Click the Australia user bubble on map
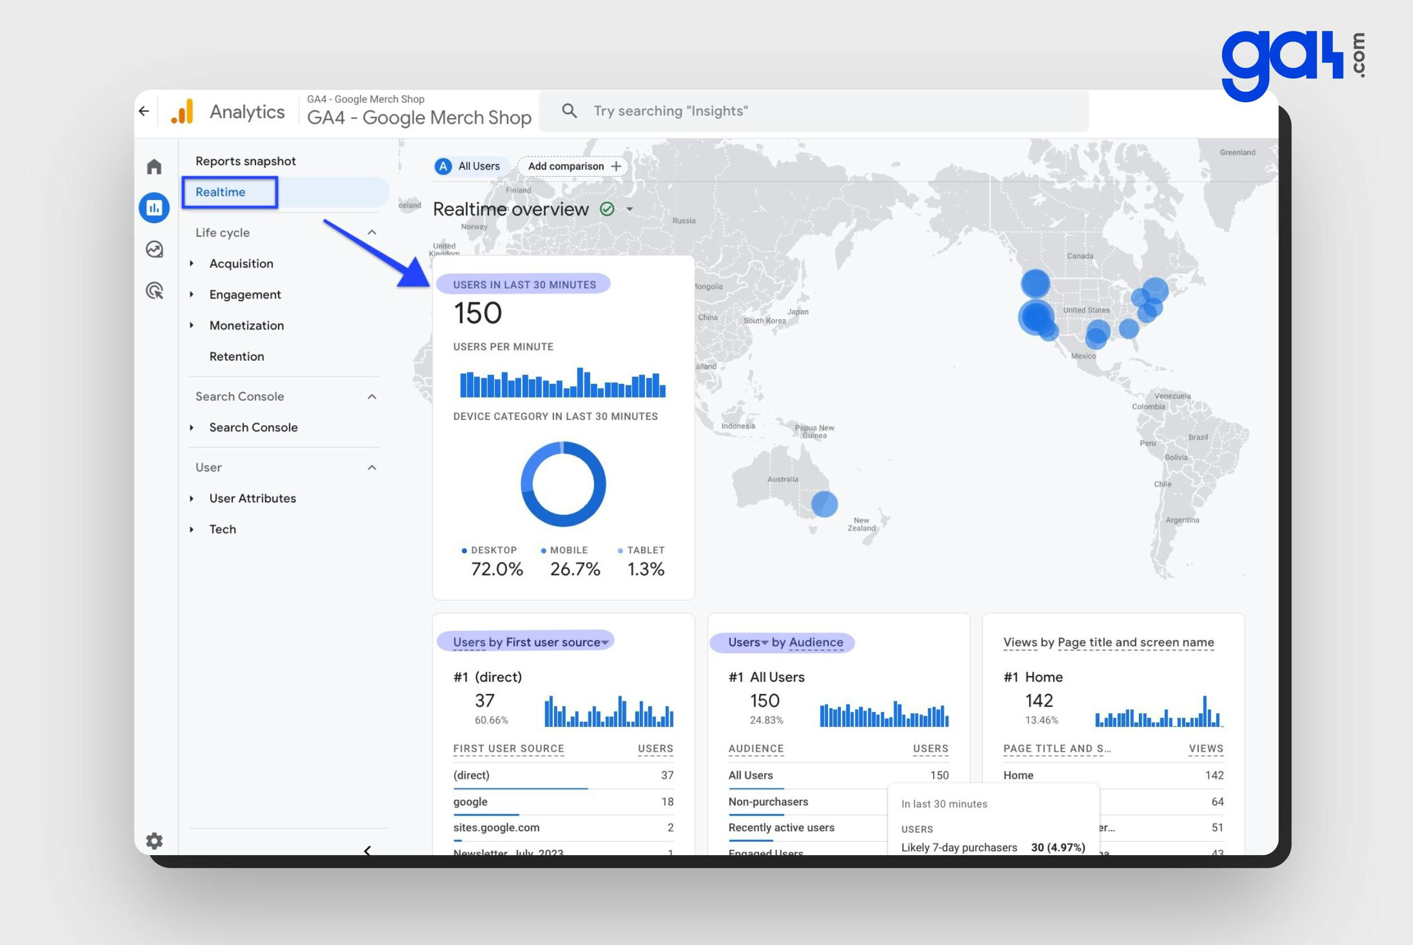Screen dimensions: 1413x945 pos(823,504)
